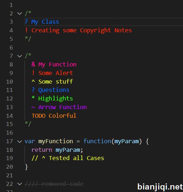183x192 pixels.
Task: Click the "? Questions" comment
Action: pos(51,90)
